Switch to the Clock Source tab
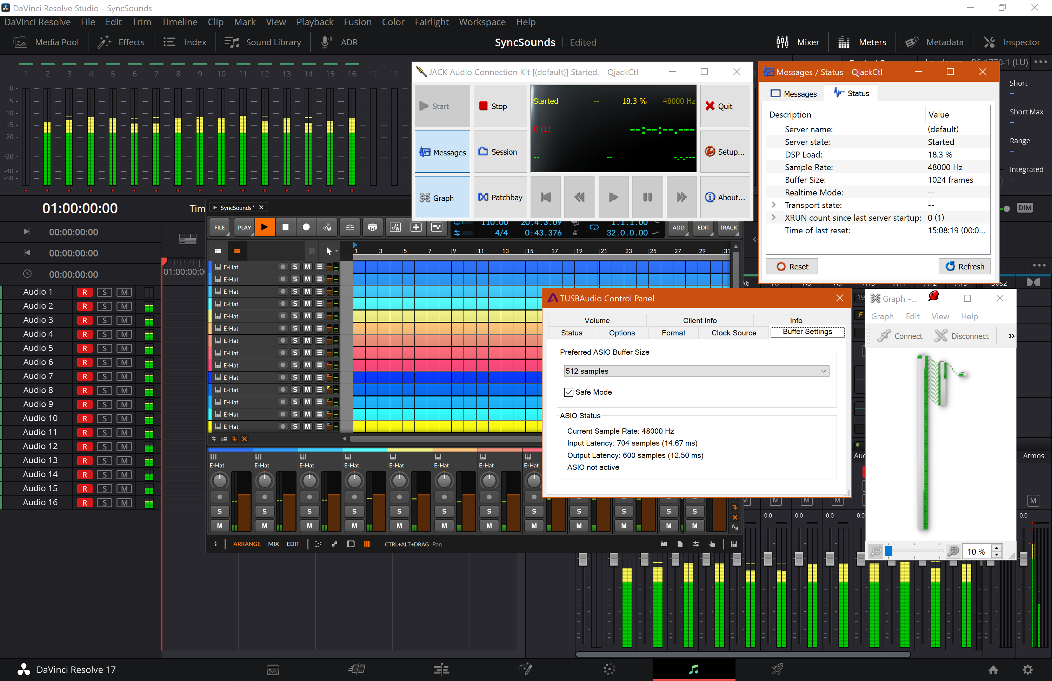The image size is (1052, 681). (733, 333)
